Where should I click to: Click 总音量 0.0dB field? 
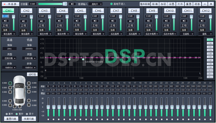[32, 4]
